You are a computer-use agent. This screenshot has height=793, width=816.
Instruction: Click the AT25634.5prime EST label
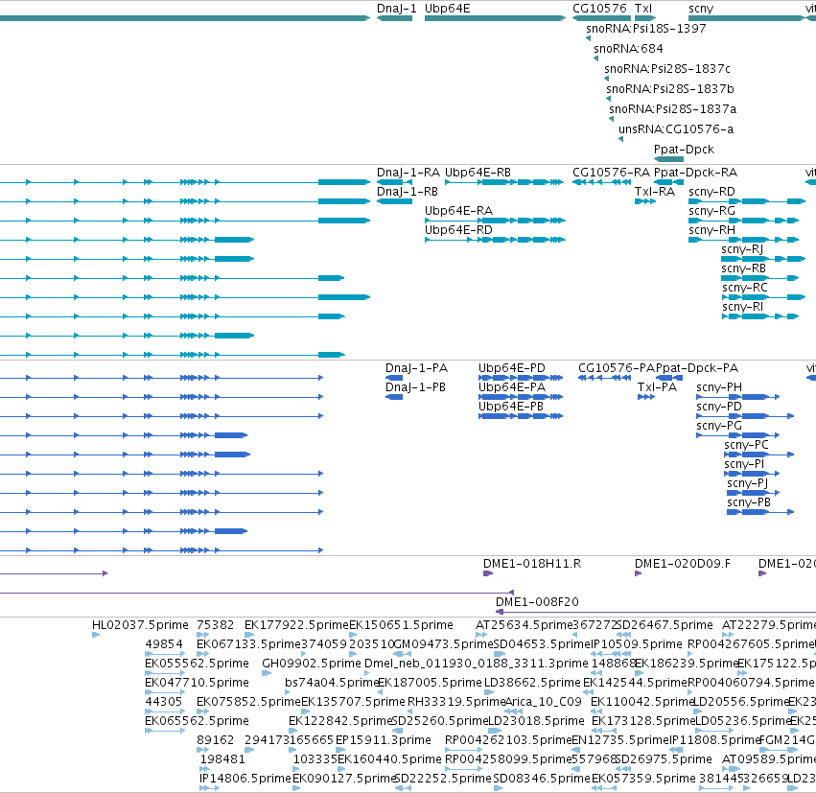click(x=525, y=625)
